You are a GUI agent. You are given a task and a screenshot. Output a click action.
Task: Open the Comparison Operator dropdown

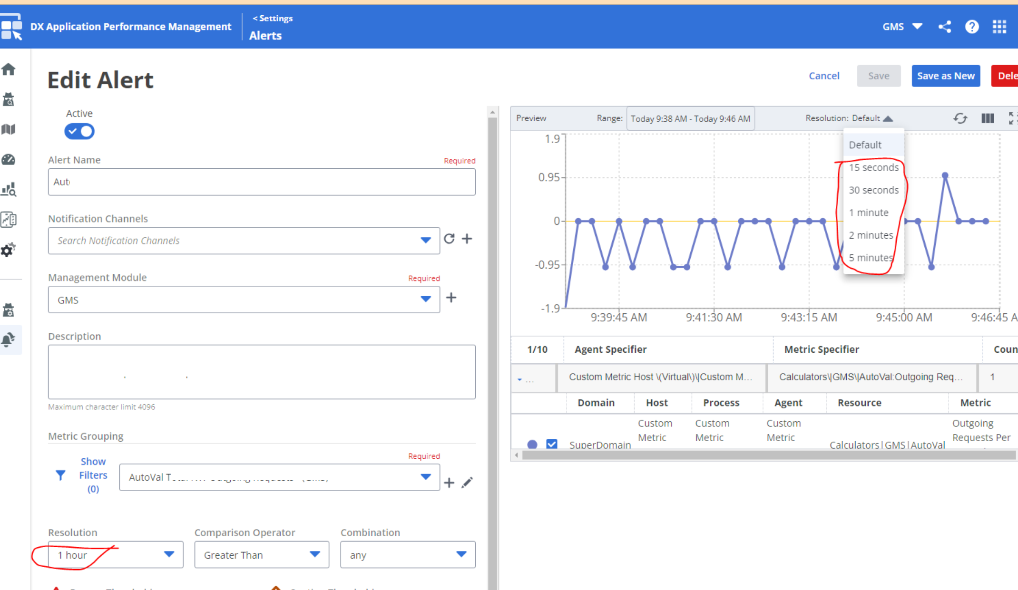point(261,555)
